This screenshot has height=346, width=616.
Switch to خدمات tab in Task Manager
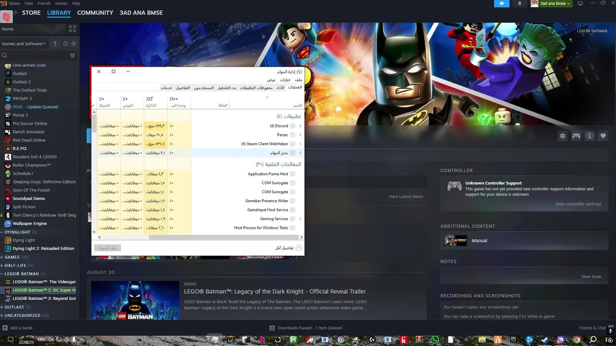point(167,87)
